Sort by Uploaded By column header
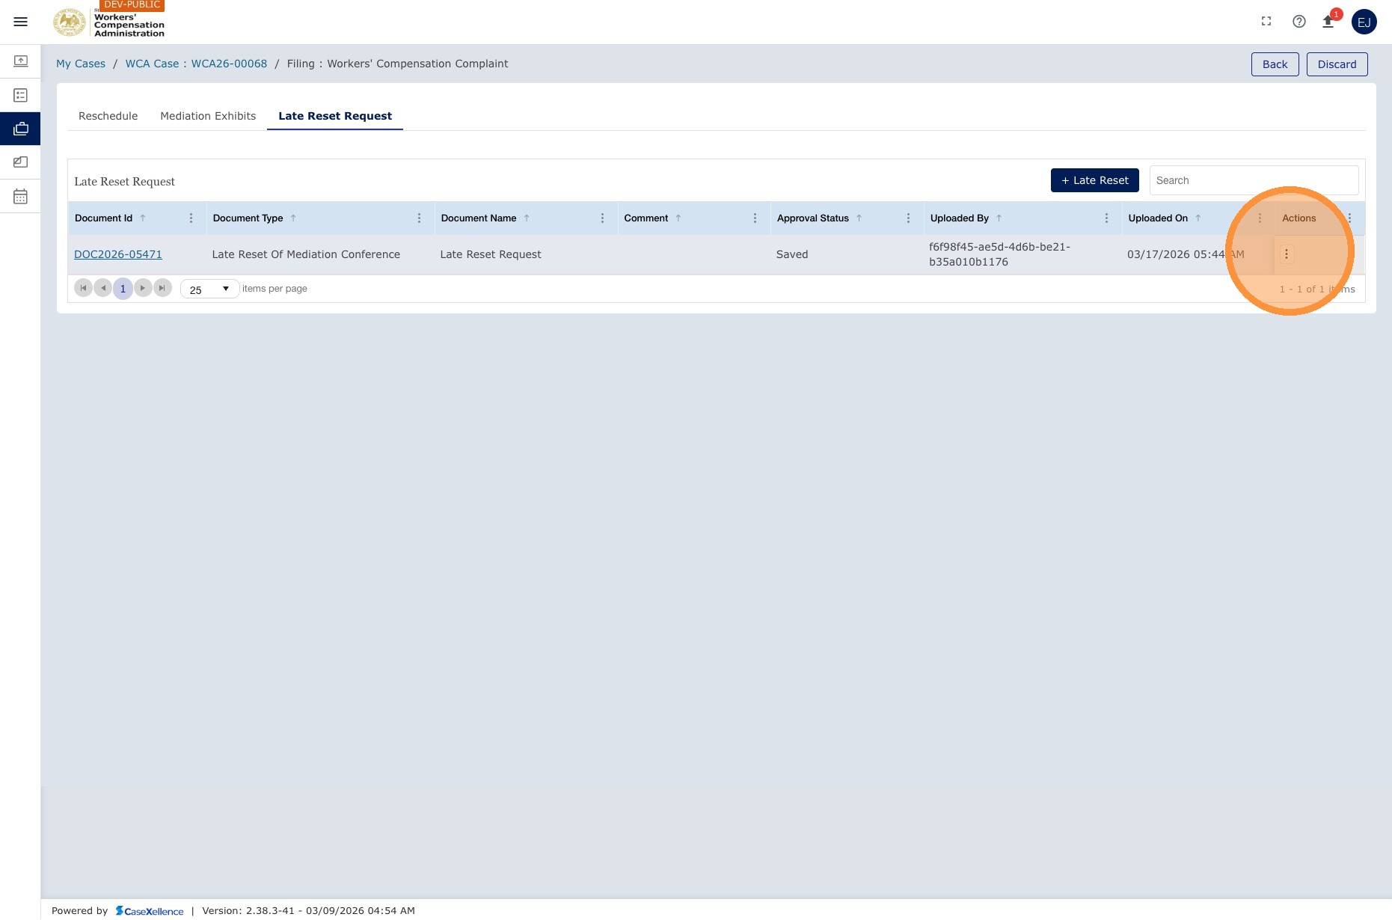This screenshot has width=1392, height=920. coord(960,218)
